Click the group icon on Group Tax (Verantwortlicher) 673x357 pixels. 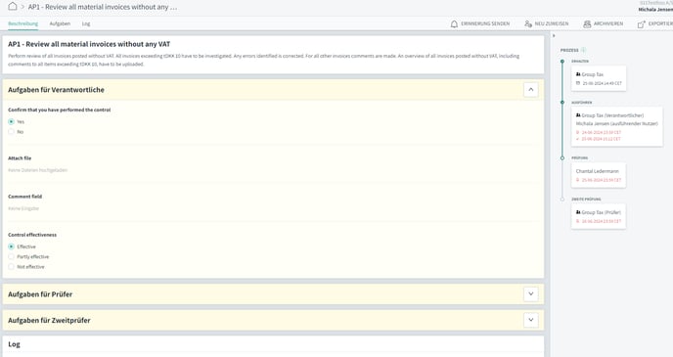[x=578, y=115]
